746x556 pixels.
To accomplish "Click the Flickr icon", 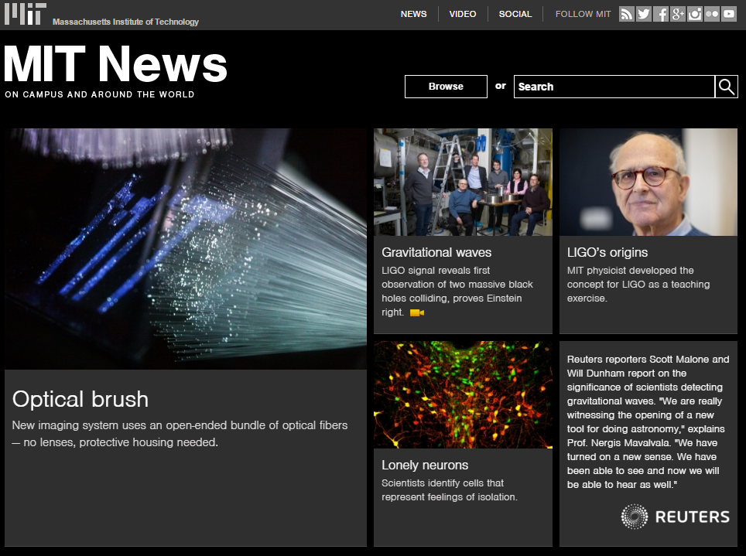I will [x=712, y=14].
